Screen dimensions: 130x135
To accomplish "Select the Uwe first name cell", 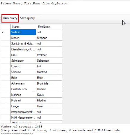I will pyautogui.click(x=49, y=106).
